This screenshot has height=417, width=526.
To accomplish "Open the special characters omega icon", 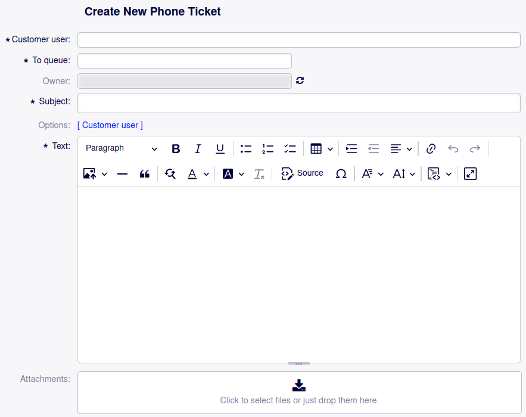I will [341, 174].
